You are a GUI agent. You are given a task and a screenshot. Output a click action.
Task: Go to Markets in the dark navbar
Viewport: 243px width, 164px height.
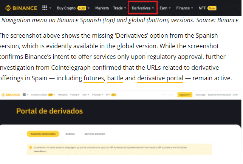(x=102, y=8)
